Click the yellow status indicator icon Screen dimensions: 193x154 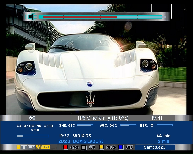pos(18,147)
